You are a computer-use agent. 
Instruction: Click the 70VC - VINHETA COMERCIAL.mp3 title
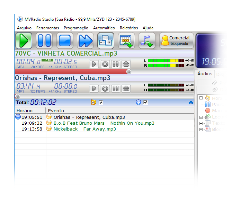(x=66, y=53)
